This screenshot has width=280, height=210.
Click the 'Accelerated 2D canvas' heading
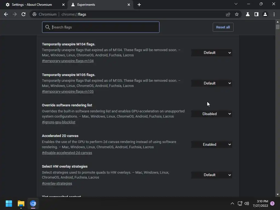pos(60,136)
